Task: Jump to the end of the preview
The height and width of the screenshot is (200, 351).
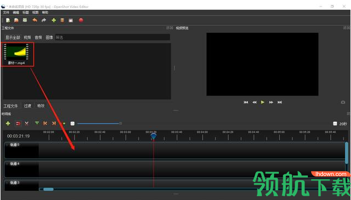Action: tap(279, 102)
